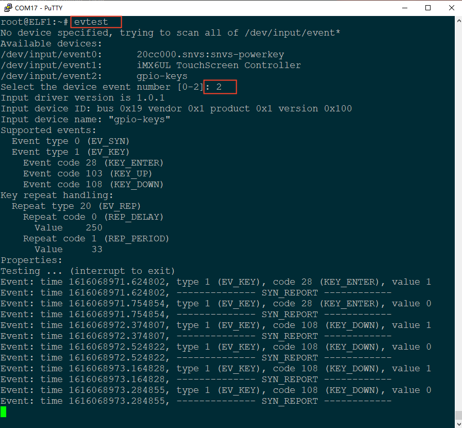
Task: Open the PuTTY system menu icon
Action: pyautogui.click(x=8, y=8)
